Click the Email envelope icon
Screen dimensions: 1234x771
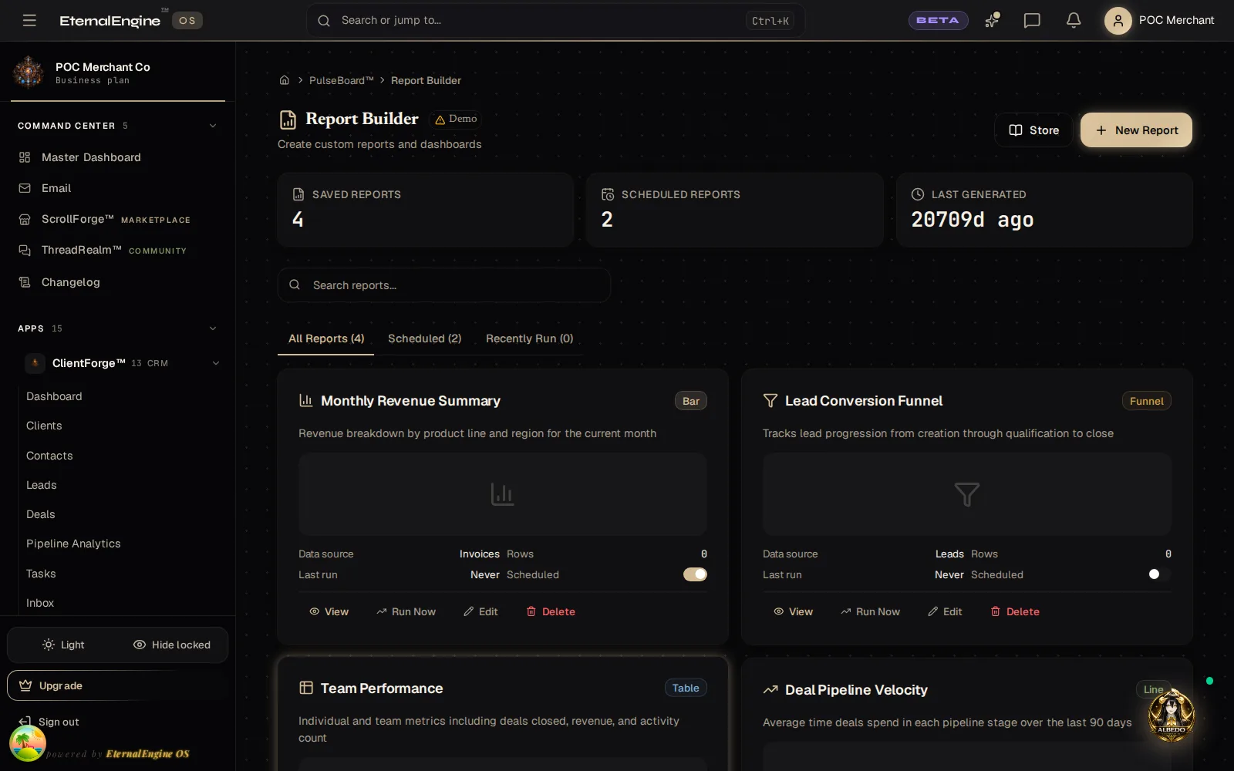pyautogui.click(x=25, y=188)
